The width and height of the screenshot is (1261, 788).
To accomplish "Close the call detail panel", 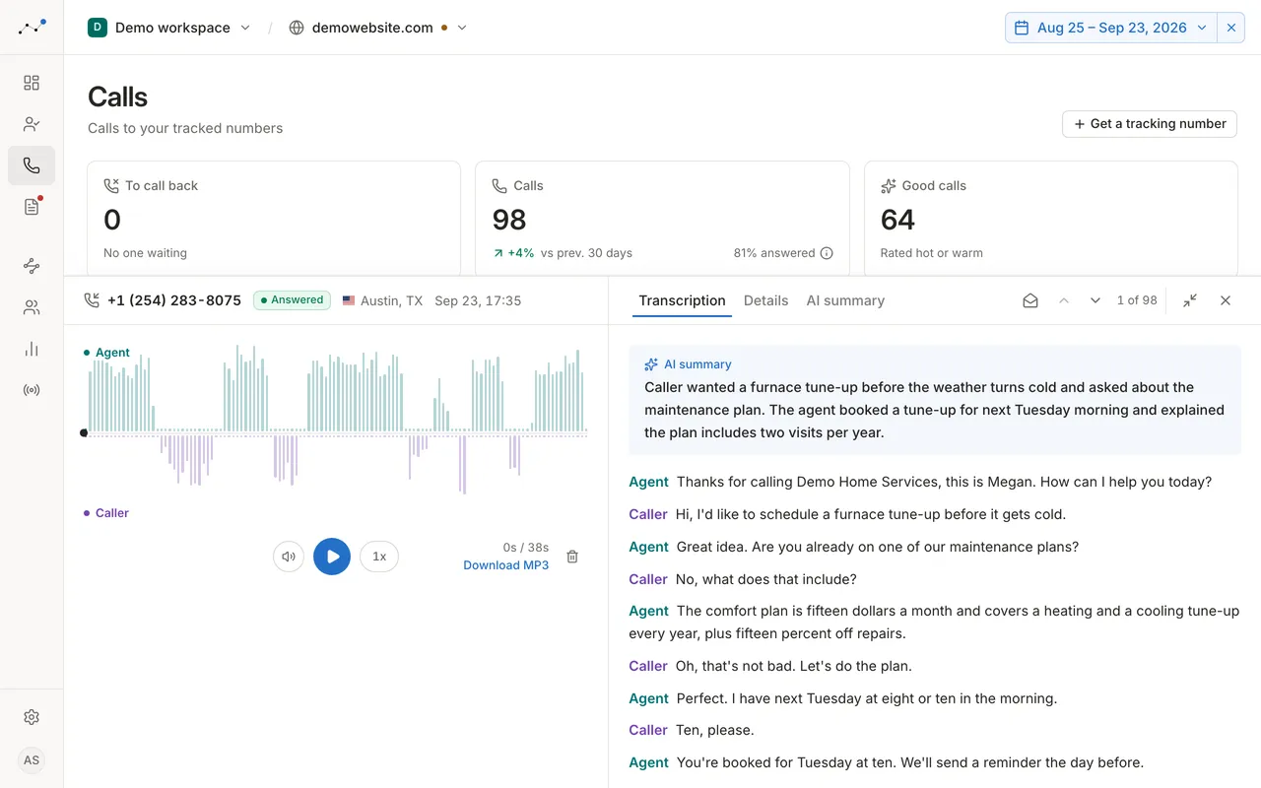I will [1226, 300].
